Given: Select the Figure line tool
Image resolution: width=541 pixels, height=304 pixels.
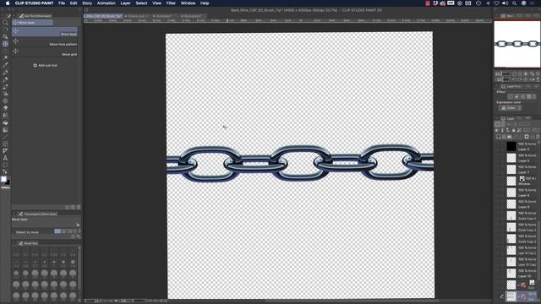Looking at the screenshot, I should [x=5, y=137].
